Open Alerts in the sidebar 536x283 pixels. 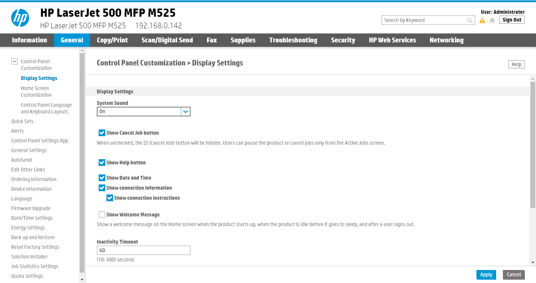(17, 131)
